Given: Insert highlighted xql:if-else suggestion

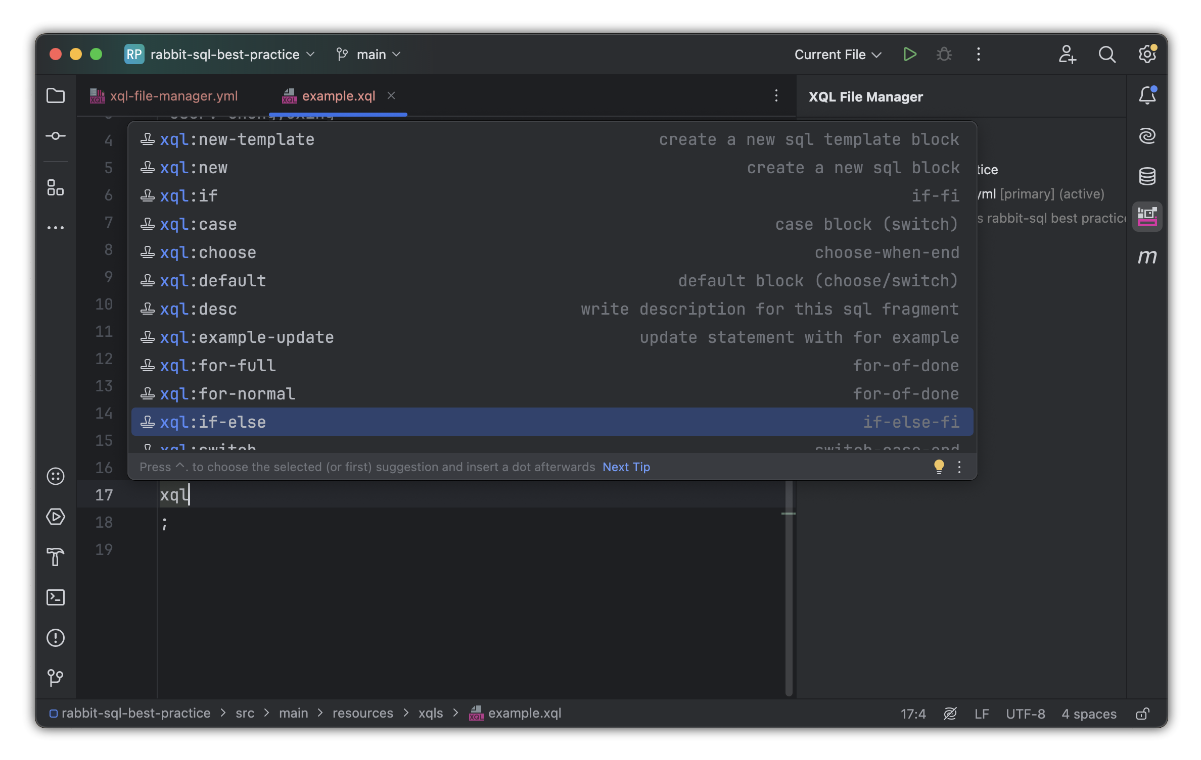Looking at the screenshot, I should pyautogui.click(x=552, y=422).
